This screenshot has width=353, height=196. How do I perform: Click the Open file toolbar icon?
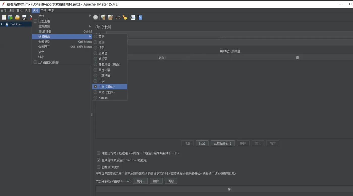17,17
